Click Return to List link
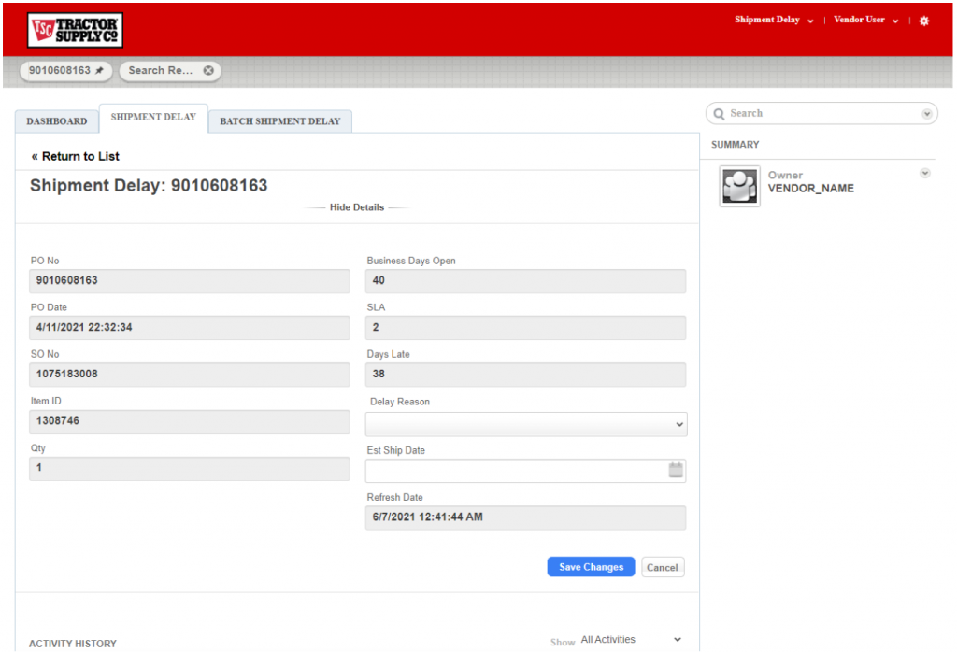The width and height of the screenshot is (957, 652). click(x=76, y=157)
